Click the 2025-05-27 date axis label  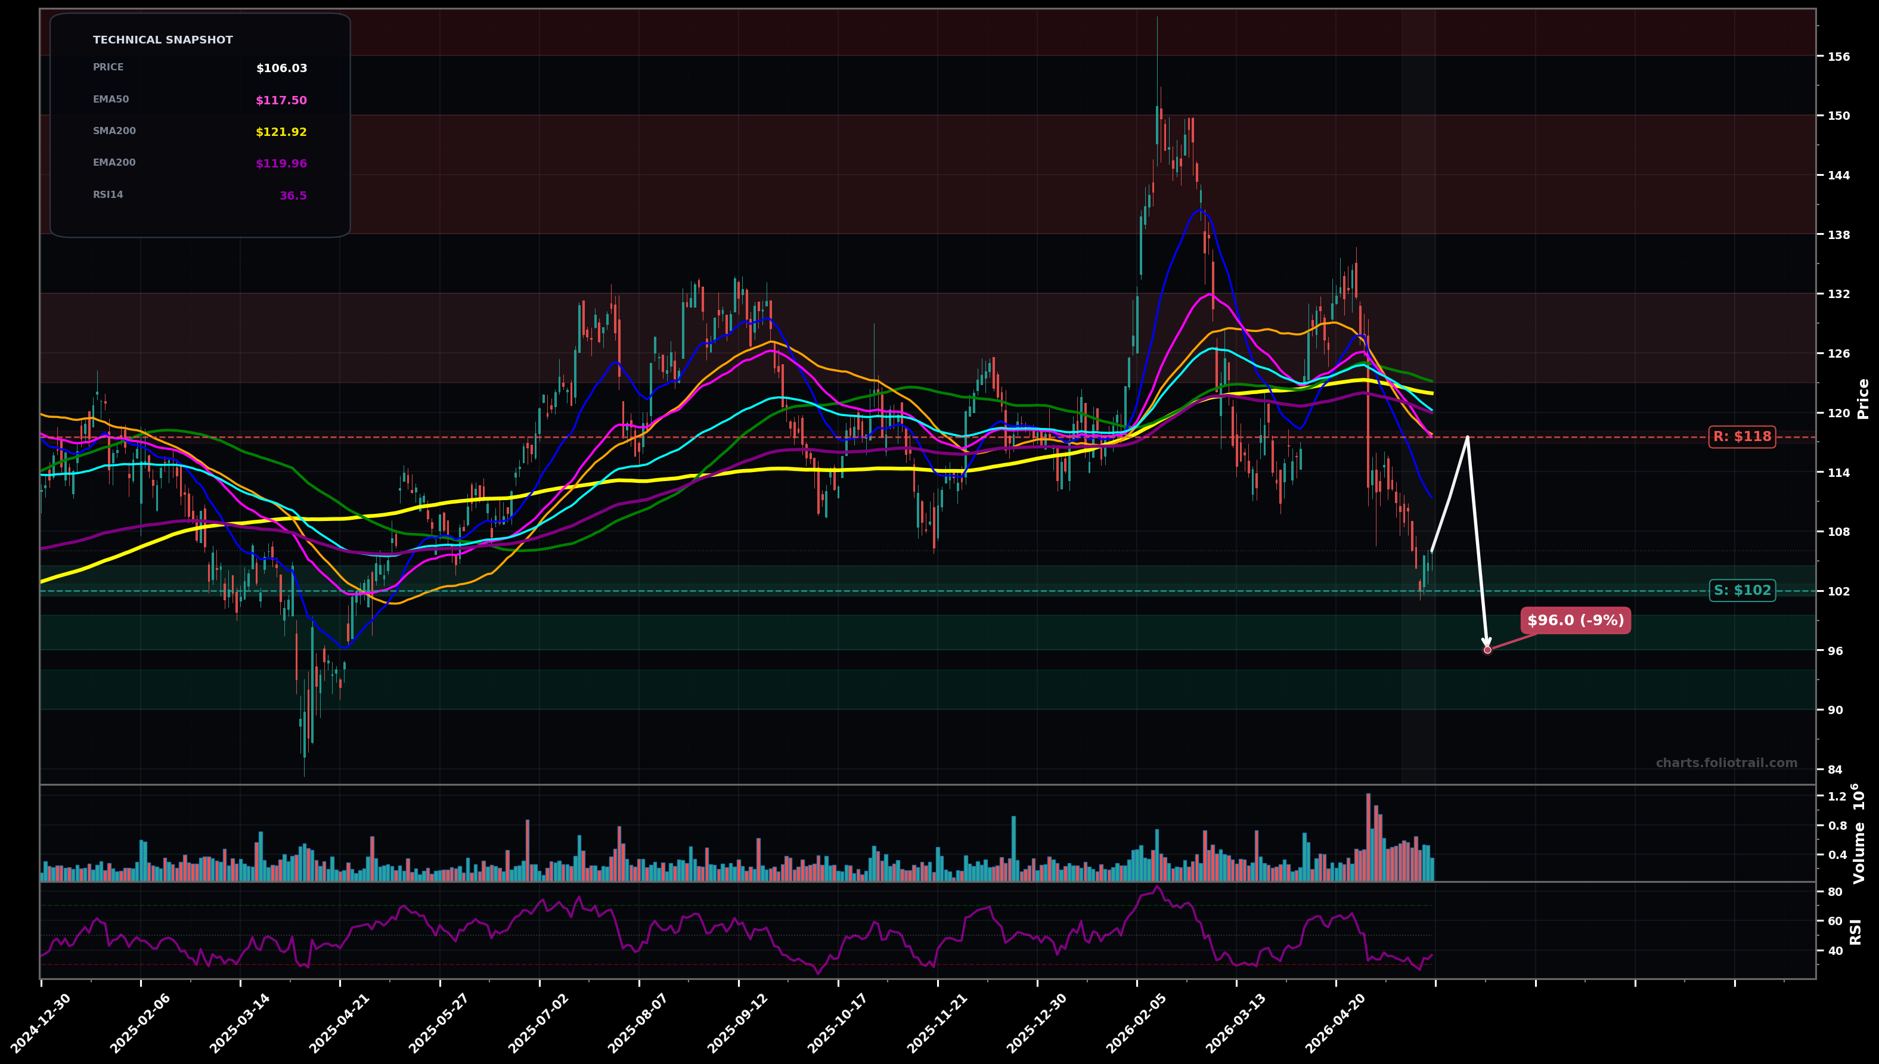point(439,1023)
